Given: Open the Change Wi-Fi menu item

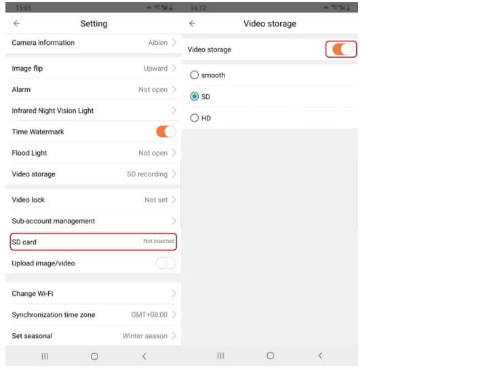Looking at the screenshot, I should [x=93, y=293].
